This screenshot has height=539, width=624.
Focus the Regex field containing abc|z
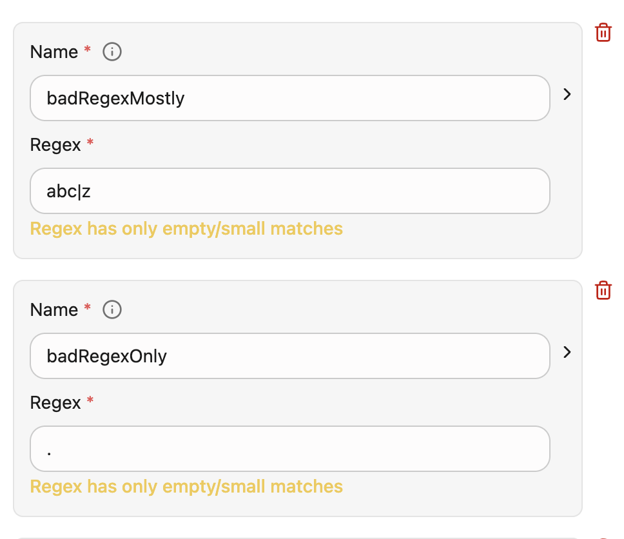tap(290, 191)
